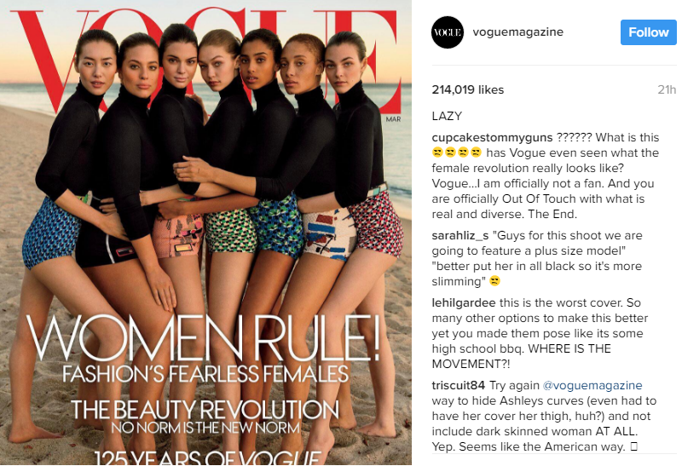Click the 21h post timestamp

667,89
